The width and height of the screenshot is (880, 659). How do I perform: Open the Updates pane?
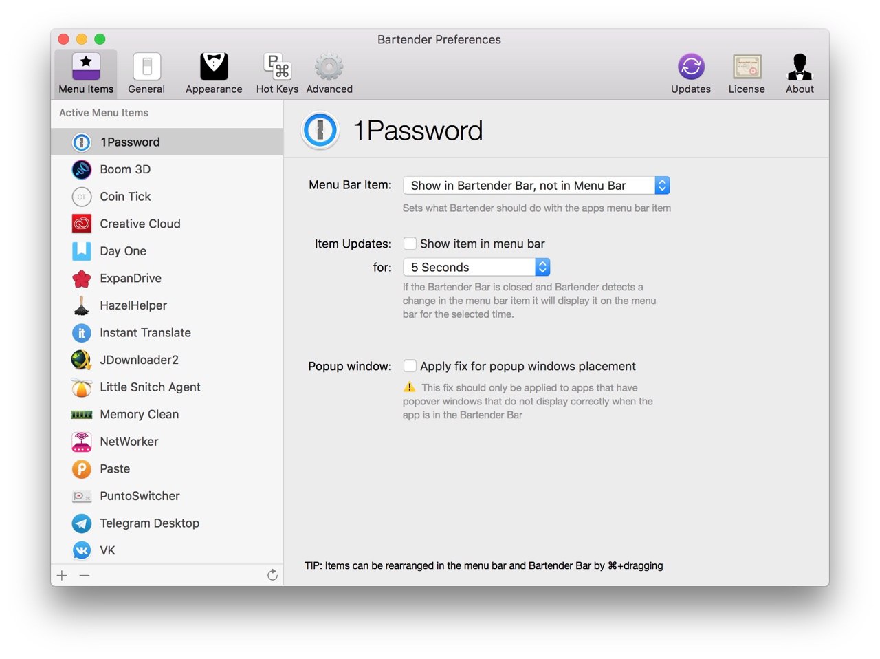(691, 74)
